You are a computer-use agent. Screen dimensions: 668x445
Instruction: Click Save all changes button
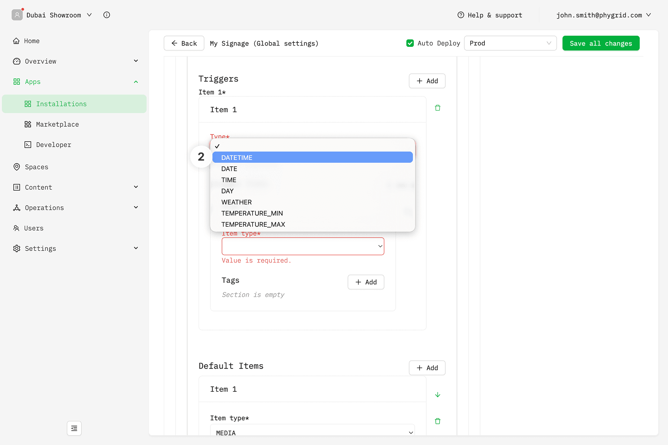[601, 43]
